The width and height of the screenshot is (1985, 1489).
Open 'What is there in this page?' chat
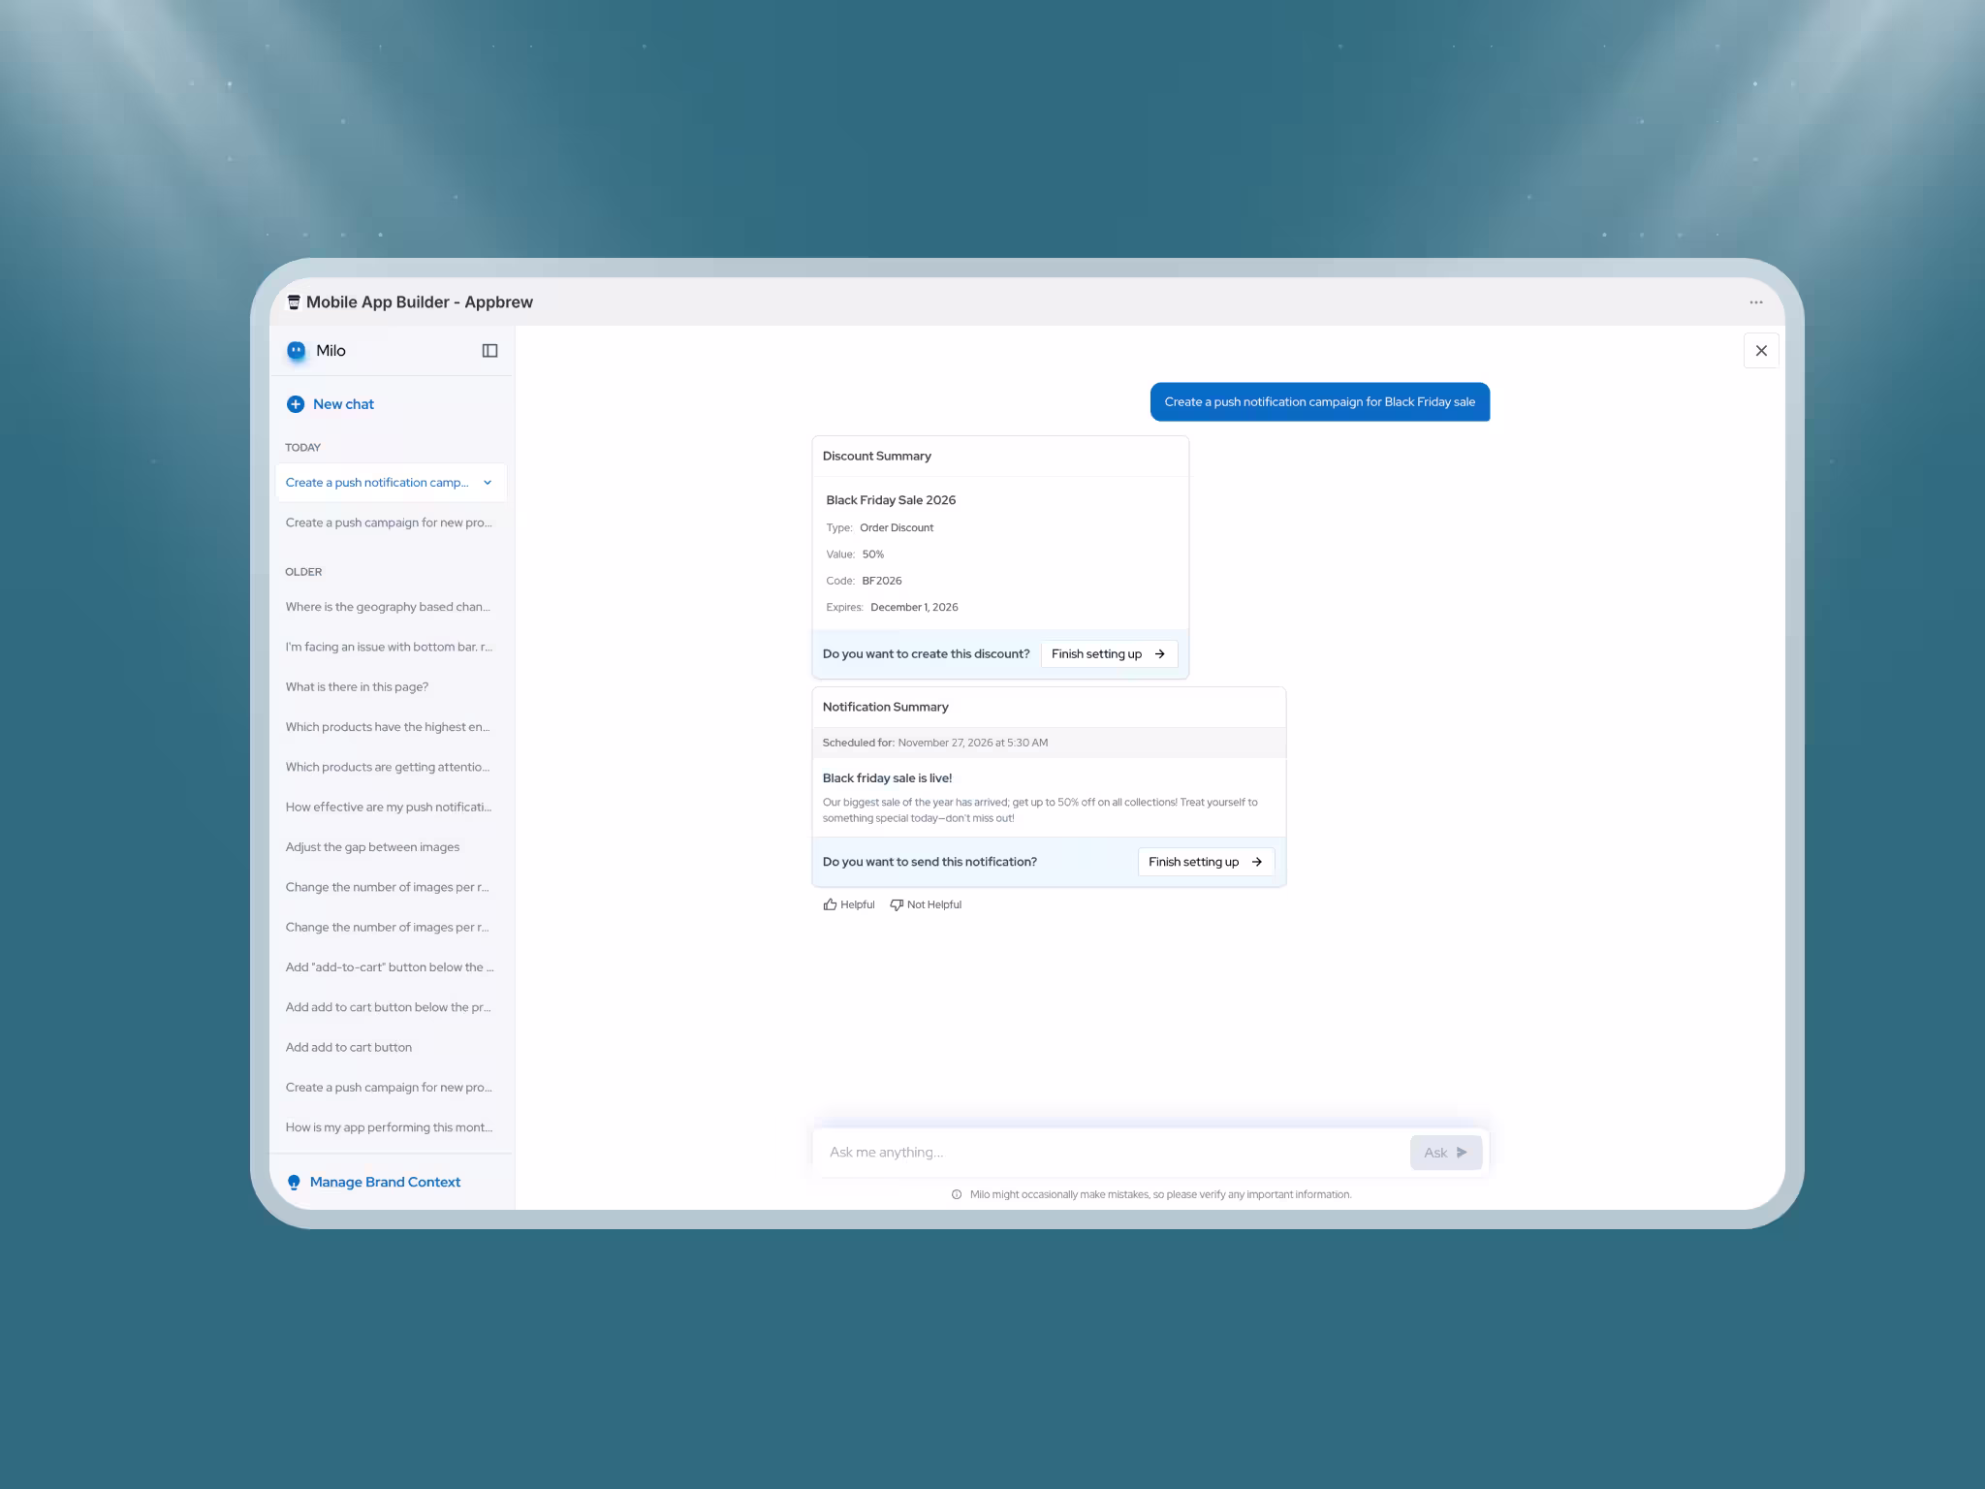(357, 687)
